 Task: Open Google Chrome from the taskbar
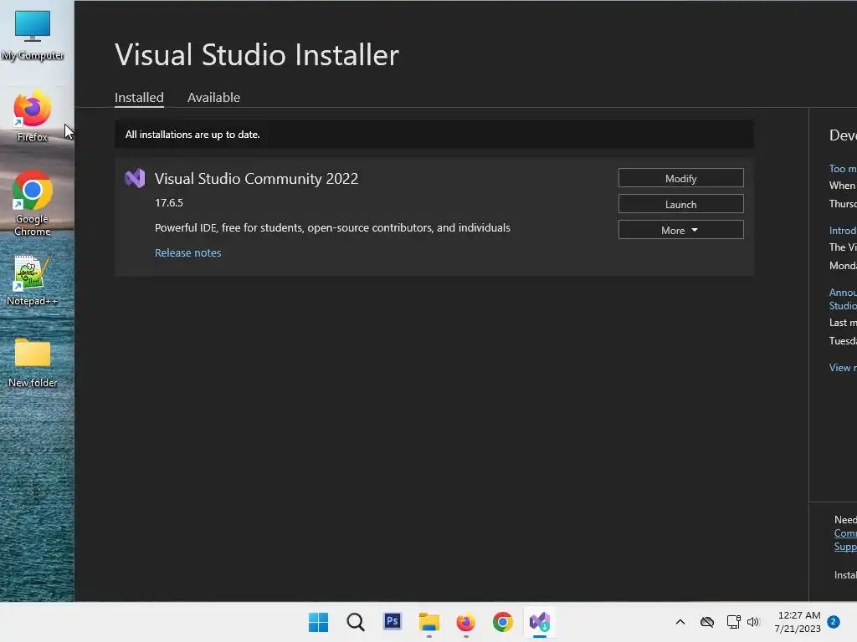click(x=503, y=622)
